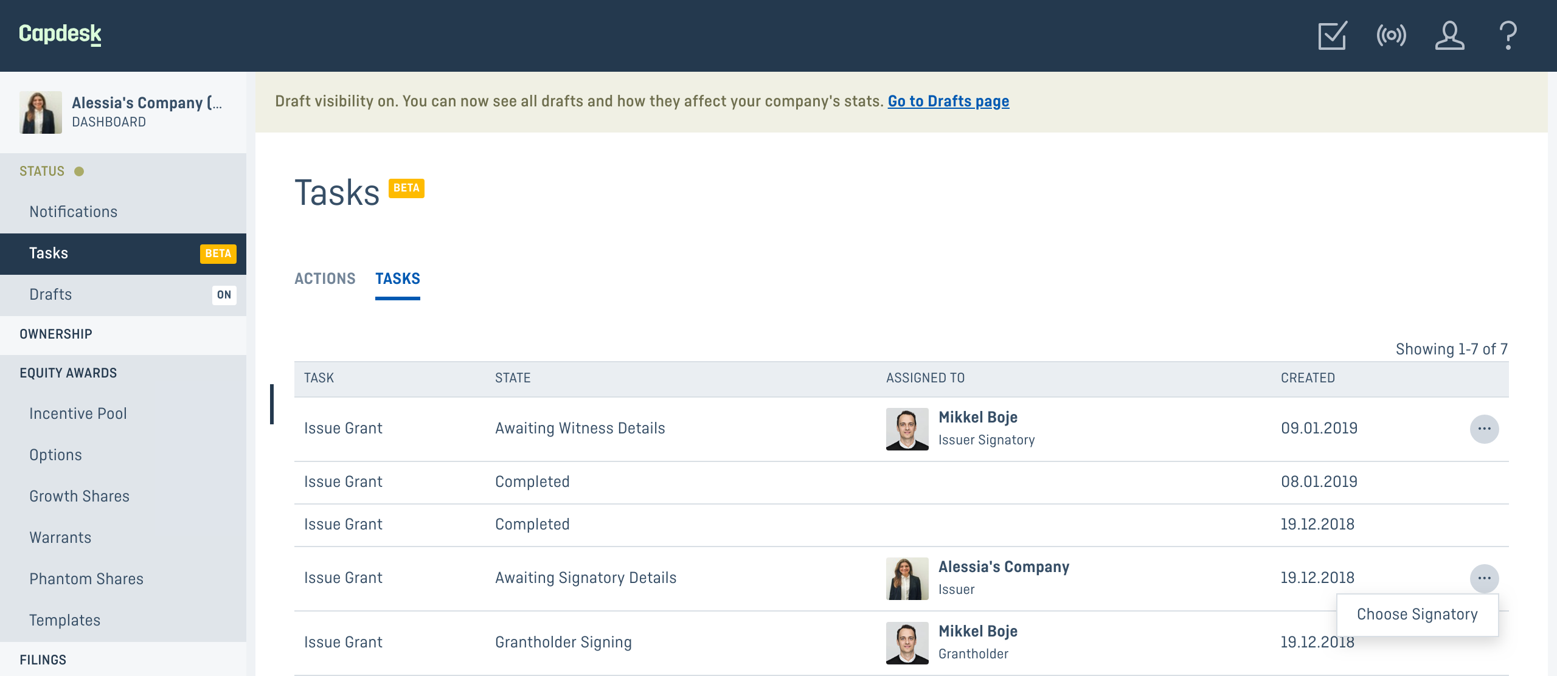Open Templates in the sidebar

click(x=123, y=620)
